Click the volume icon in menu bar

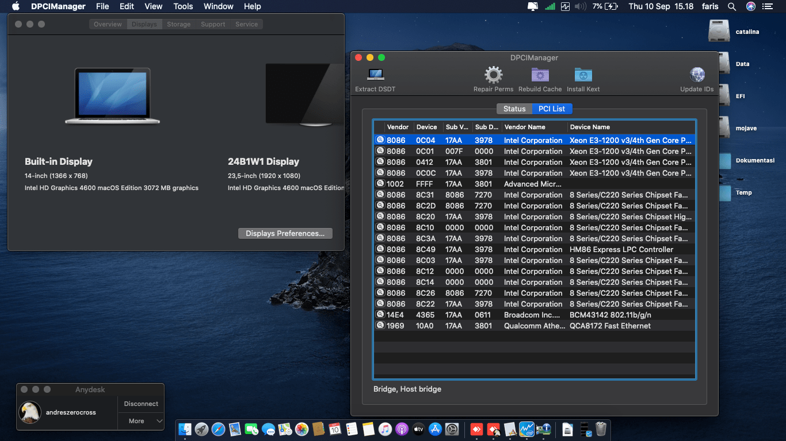tap(580, 6)
